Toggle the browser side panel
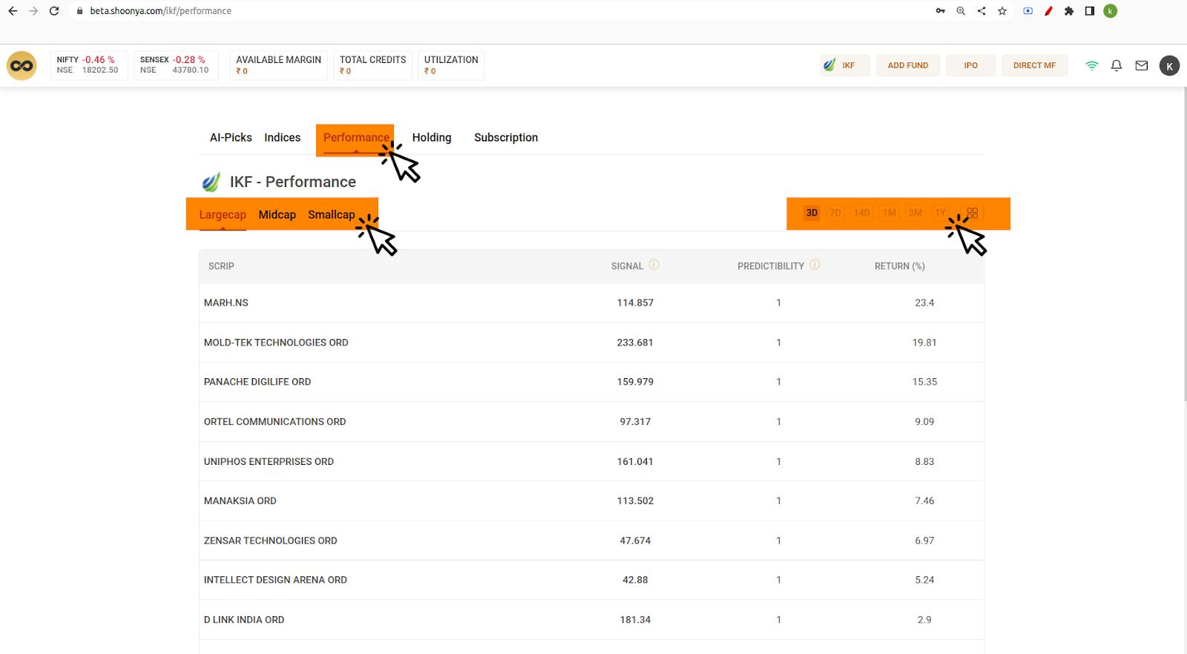This screenshot has height=654, width=1187. click(1090, 11)
